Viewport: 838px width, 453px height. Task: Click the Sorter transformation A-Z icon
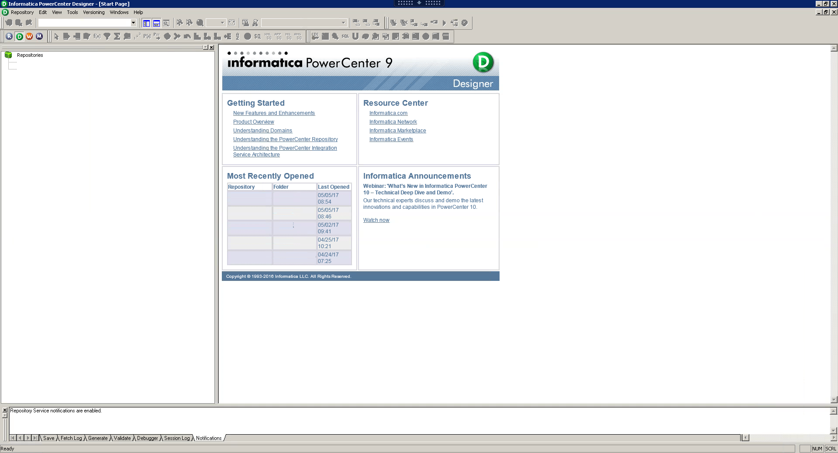237,37
